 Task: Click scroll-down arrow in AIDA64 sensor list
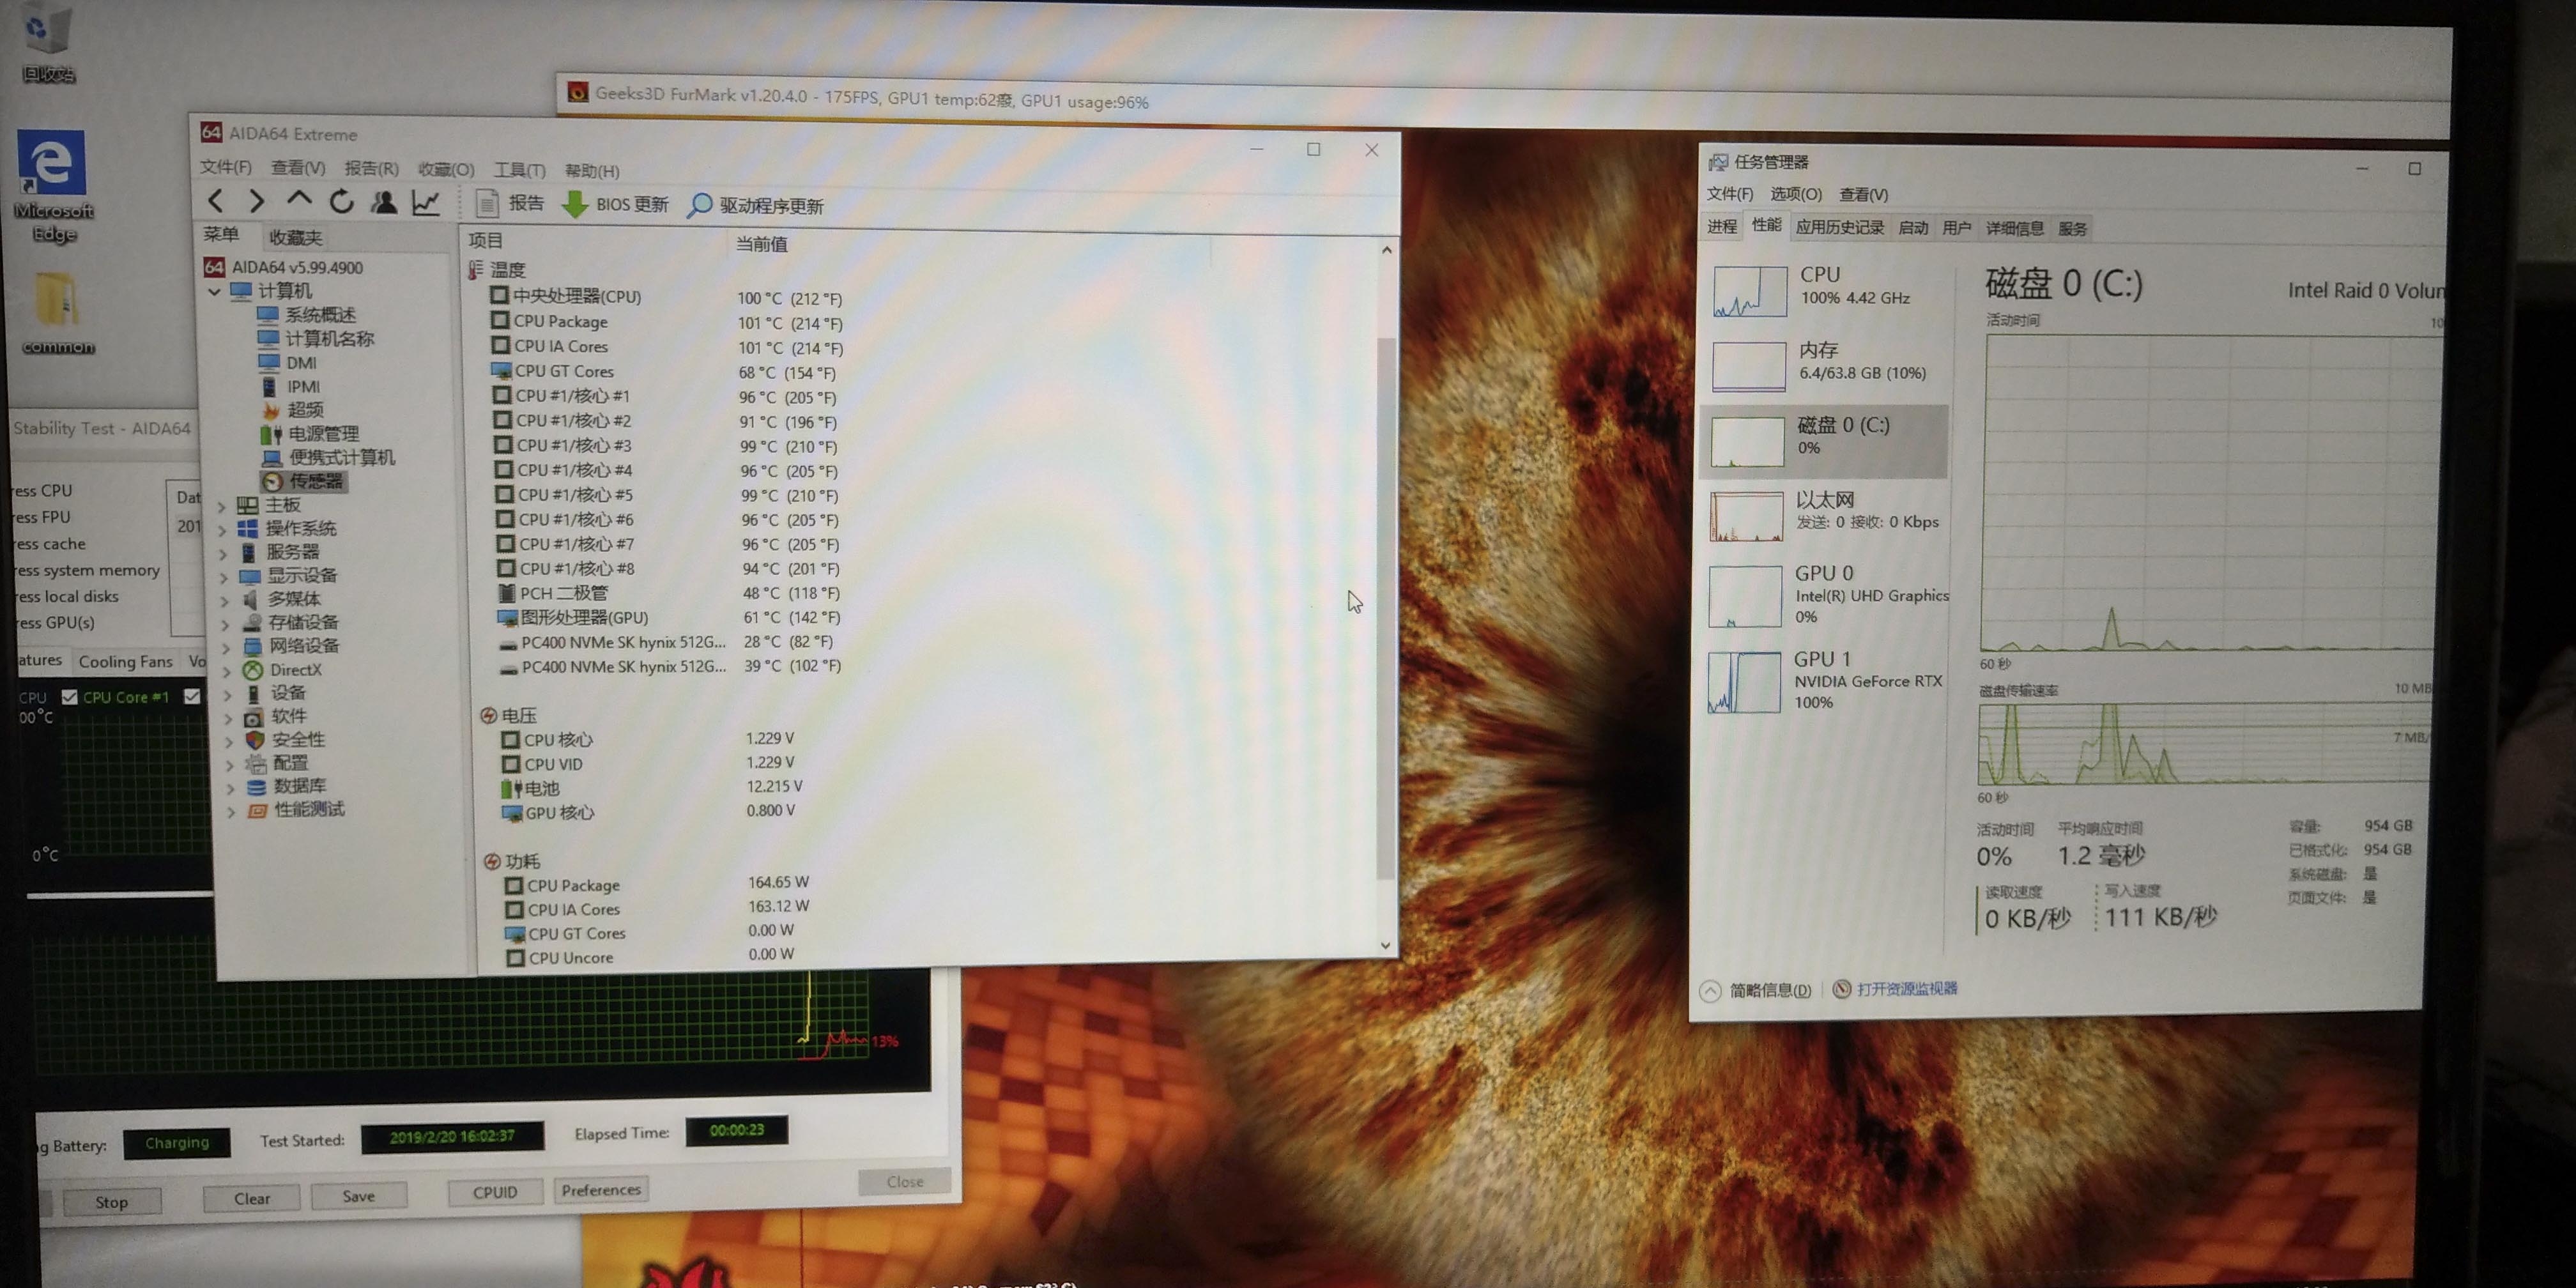(1386, 945)
